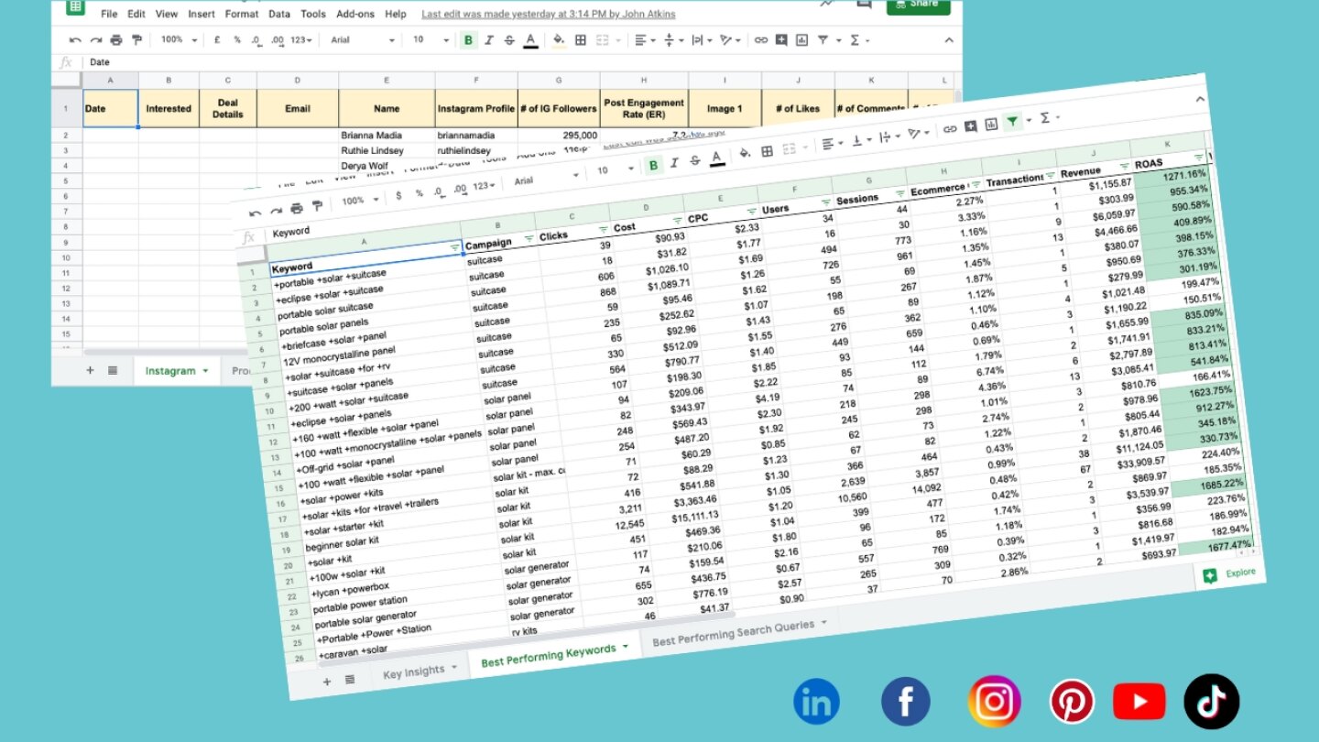The width and height of the screenshot is (1319, 742).
Task: Open text color picker in keywords spreadsheet
Action: click(x=716, y=158)
